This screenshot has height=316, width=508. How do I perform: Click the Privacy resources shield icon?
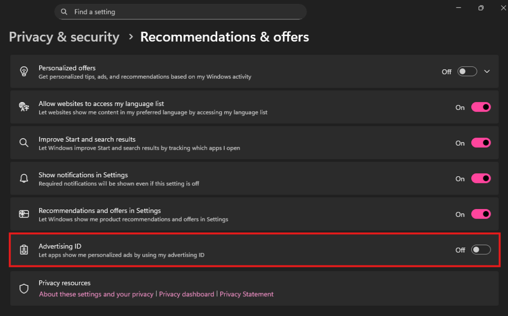click(24, 288)
